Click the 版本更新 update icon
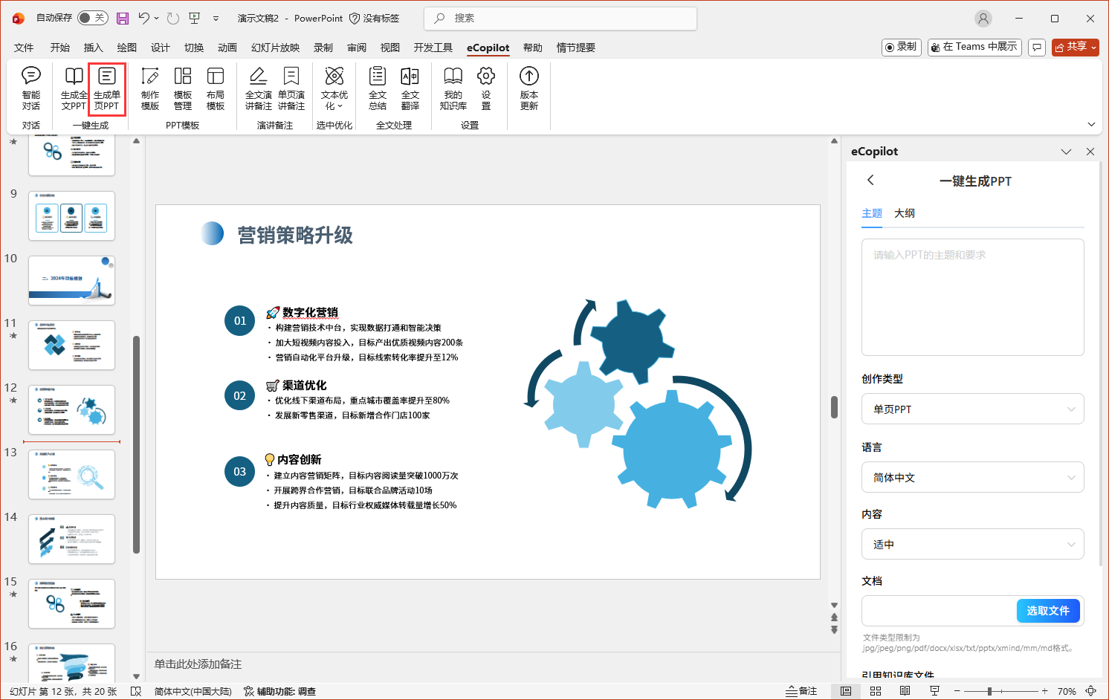 [x=528, y=88]
